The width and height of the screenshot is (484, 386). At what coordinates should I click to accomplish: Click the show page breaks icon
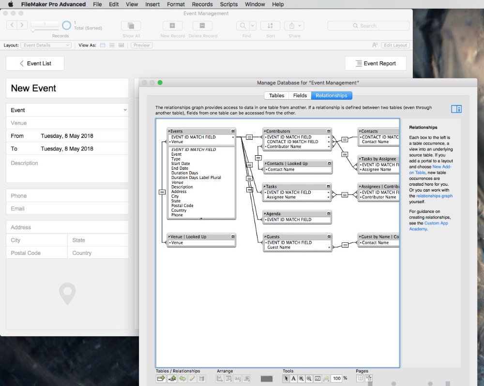pyautogui.click(x=360, y=378)
